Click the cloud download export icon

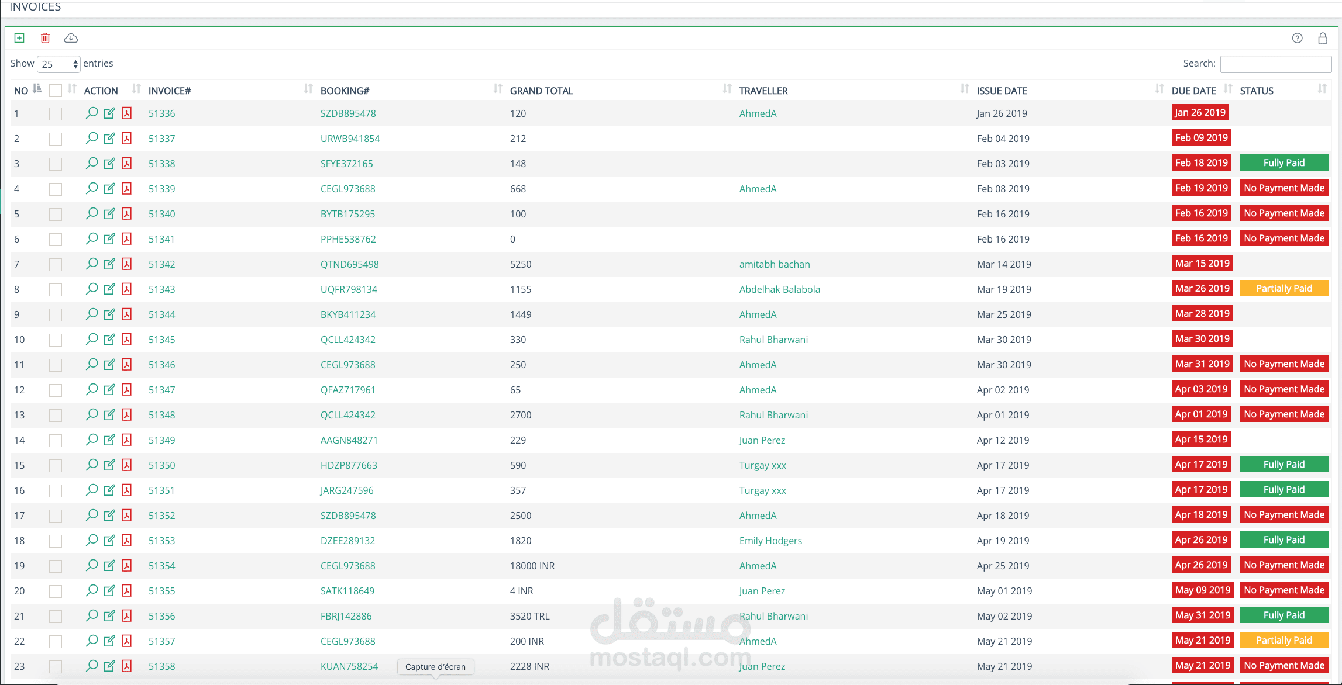(x=71, y=38)
